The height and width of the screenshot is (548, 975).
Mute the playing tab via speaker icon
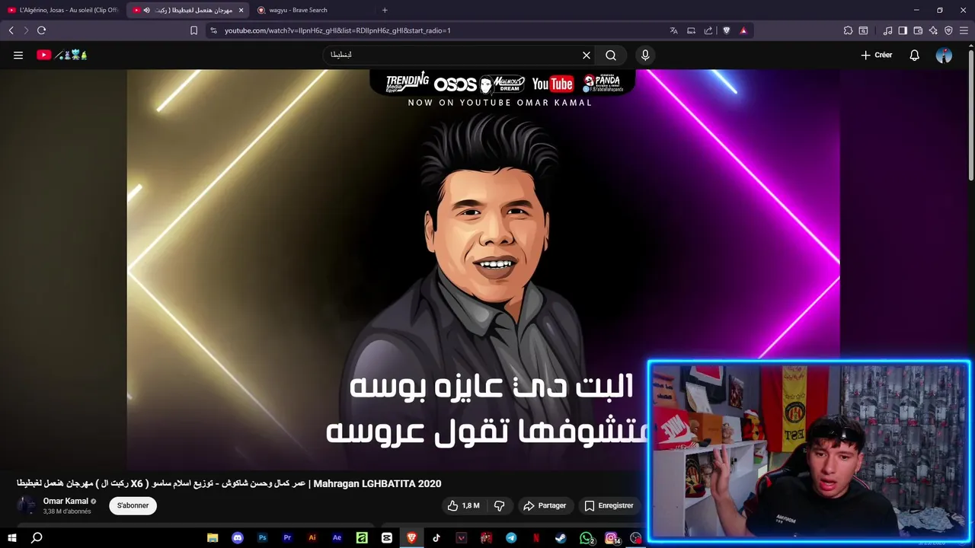(x=146, y=10)
